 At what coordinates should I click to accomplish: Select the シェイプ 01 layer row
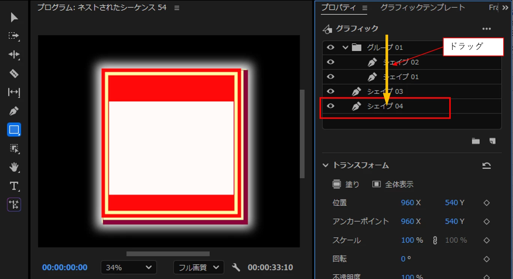click(x=412, y=77)
